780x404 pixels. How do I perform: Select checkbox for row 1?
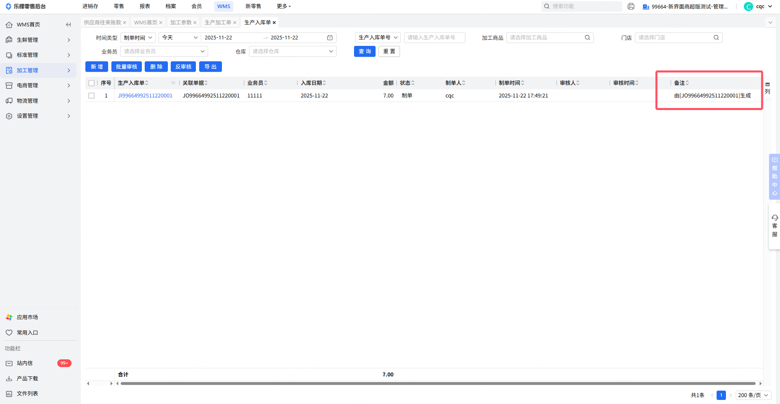[x=91, y=96]
